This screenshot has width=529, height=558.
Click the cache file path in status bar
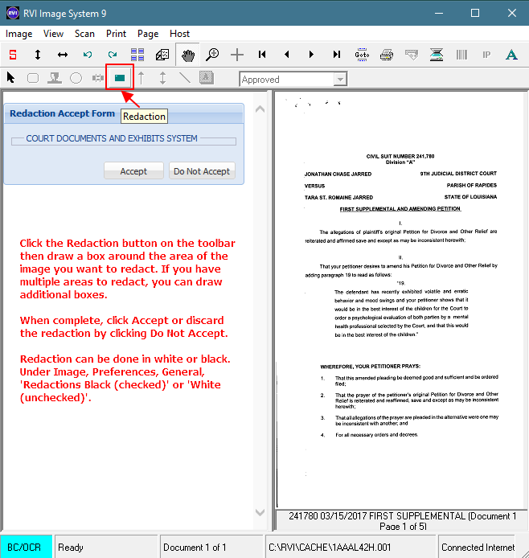pyautogui.click(x=330, y=548)
